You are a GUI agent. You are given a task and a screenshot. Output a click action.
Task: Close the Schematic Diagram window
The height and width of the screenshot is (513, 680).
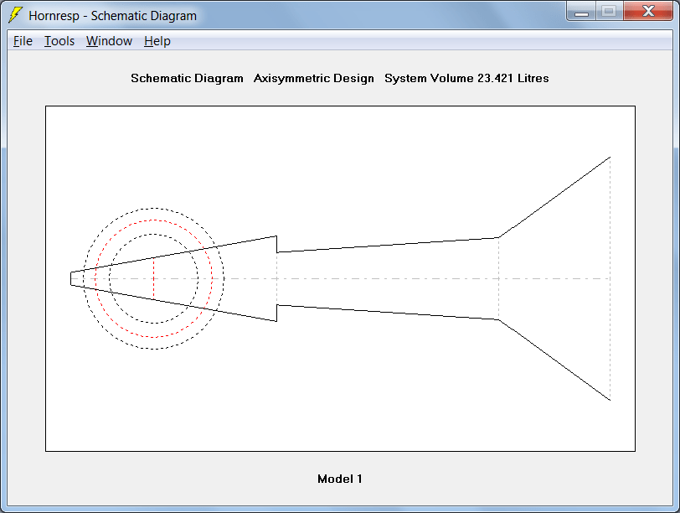point(648,11)
